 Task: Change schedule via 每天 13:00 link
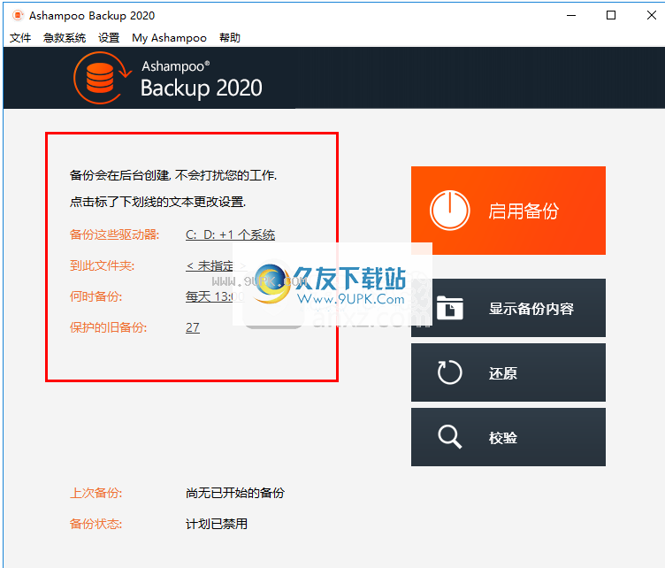(x=215, y=296)
